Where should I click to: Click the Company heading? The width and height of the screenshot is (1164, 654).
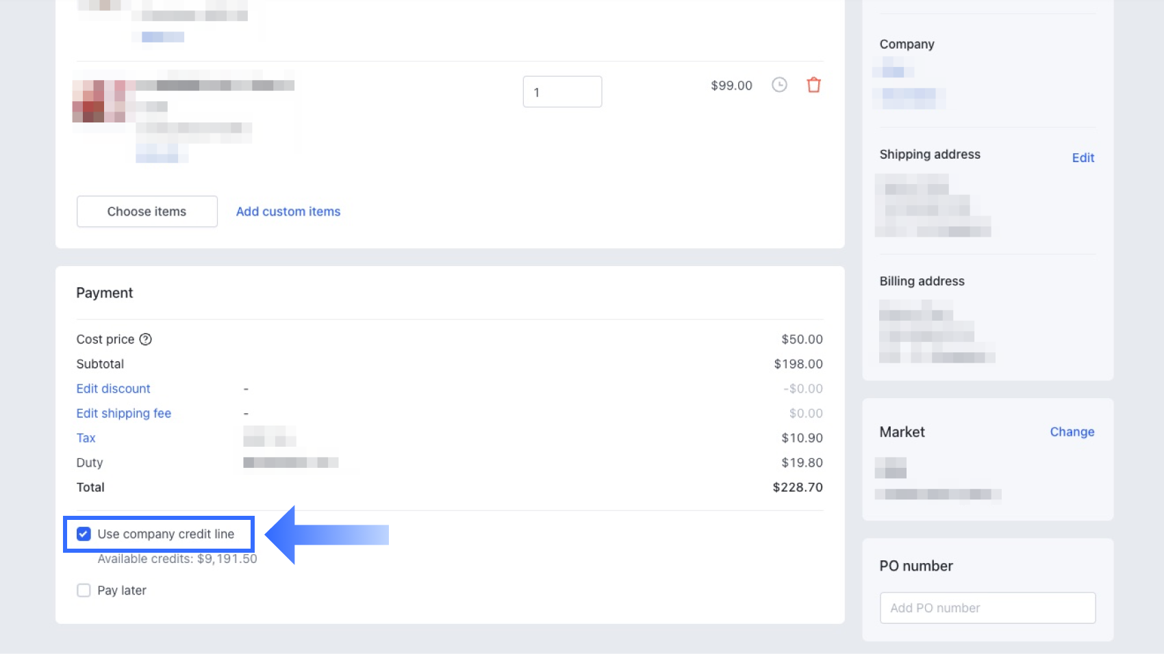(x=907, y=44)
